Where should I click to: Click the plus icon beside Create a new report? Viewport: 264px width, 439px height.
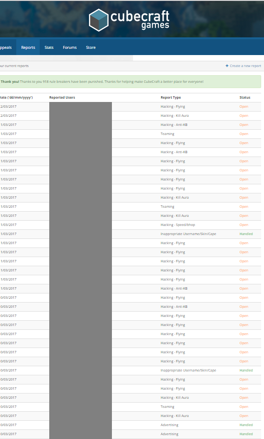(227, 66)
